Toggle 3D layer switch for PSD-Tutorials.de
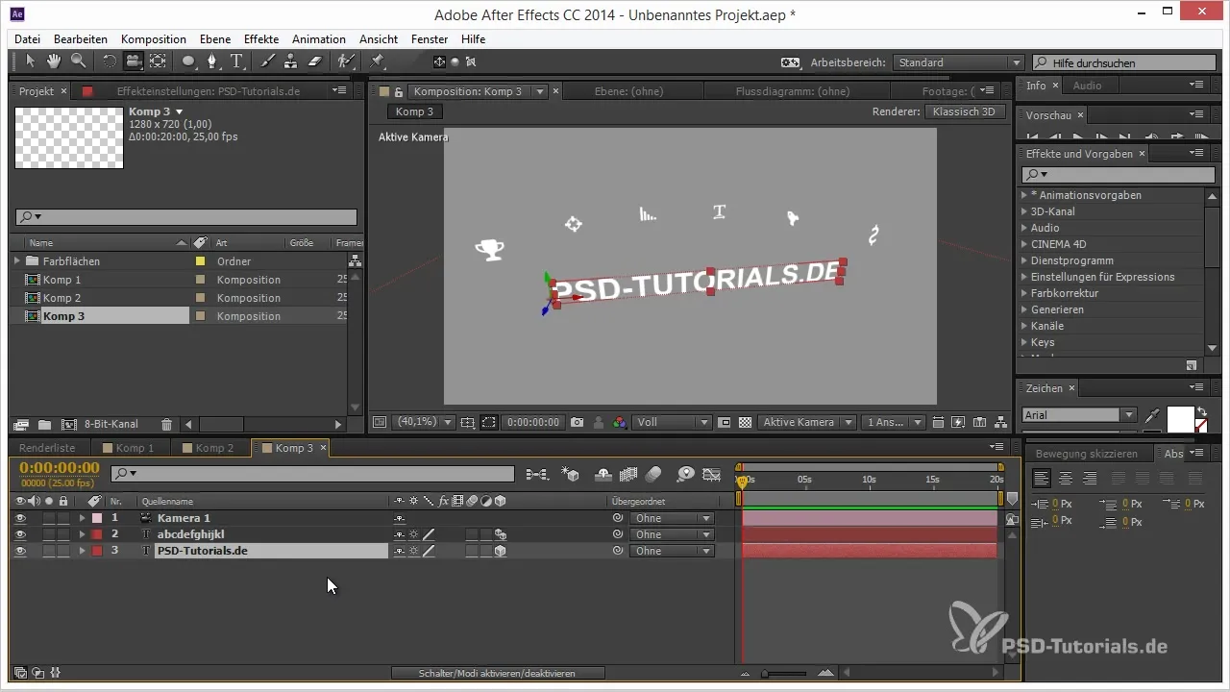The image size is (1230, 692). pyautogui.click(x=500, y=551)
